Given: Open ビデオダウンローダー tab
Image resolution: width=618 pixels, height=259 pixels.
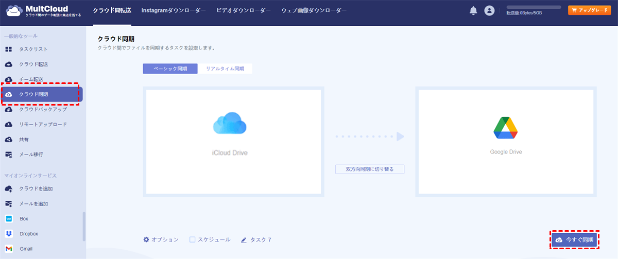Looking at the screenshot, I should (244, 10).
